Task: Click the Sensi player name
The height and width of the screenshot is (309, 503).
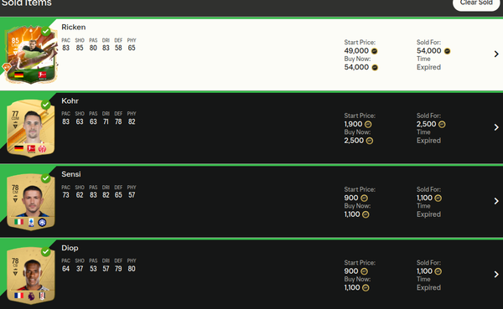Action: (71, 174)
